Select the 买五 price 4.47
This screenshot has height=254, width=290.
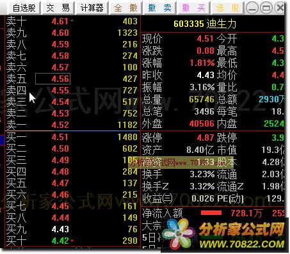click(x=60, y=183)
